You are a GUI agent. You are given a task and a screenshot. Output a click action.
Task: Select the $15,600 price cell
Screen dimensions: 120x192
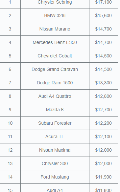104,15
